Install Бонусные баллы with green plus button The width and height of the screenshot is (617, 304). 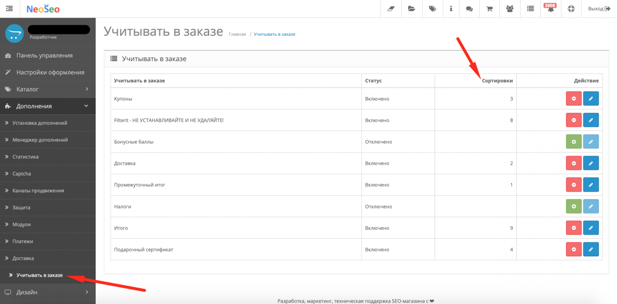pos(573,142)
